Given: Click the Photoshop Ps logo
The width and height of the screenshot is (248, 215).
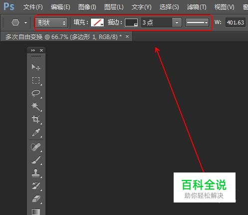Looking at the screenshot, I should click(9, 6).
